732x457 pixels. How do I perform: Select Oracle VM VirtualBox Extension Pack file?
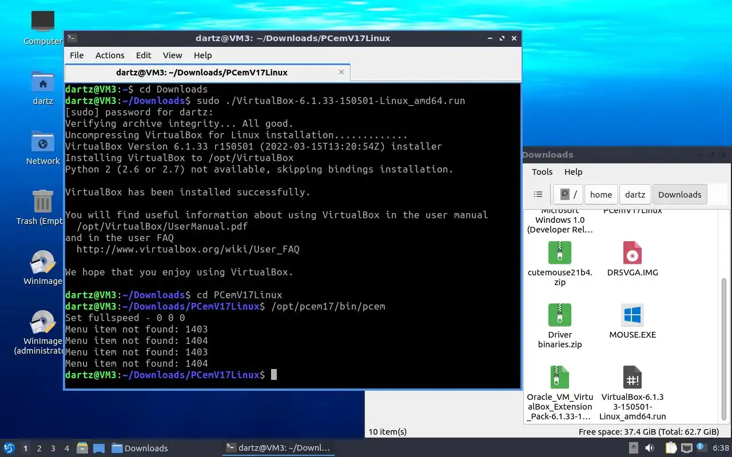(560, 392)
